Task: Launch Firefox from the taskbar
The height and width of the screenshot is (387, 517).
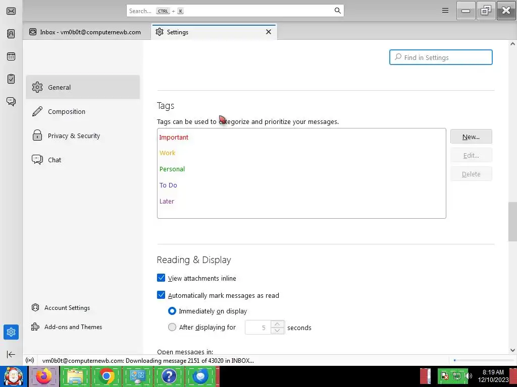Action: 44,376
